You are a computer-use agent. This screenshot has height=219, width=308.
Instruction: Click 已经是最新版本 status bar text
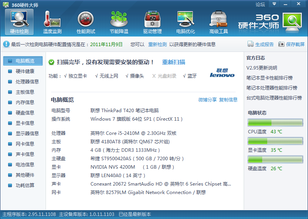pyautogui.click(x=135, y=214)
